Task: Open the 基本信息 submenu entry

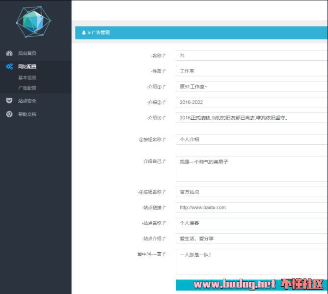Action: pyautogui.click(x=27, y=78)
